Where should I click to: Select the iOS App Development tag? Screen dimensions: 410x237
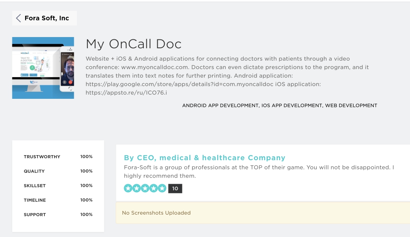click(292, 105)
